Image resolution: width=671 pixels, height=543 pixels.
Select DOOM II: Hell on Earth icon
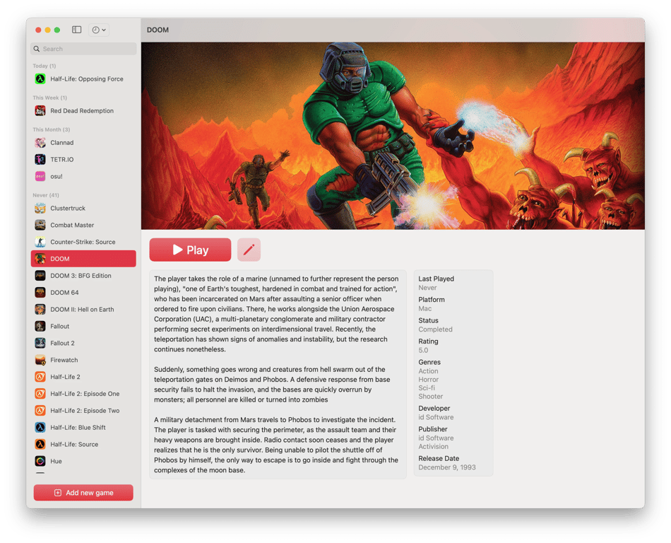[40, 309]
